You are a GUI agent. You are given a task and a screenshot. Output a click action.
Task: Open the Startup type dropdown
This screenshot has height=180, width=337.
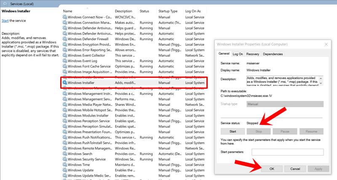[285, 104]
